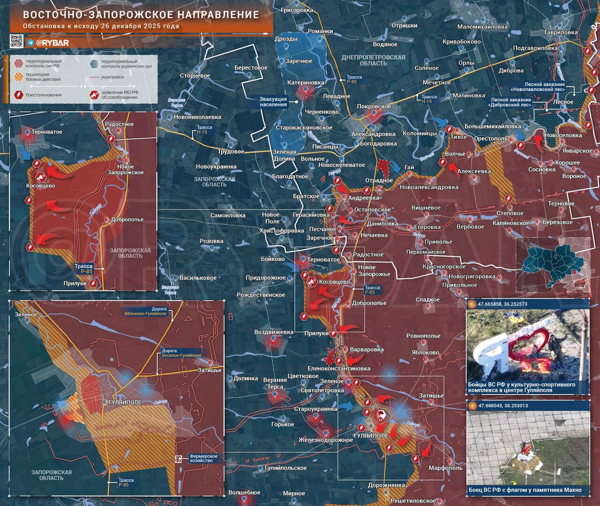
Task: Pick the red hexagon RF control legend swatch
Action: tap(19, 64)
